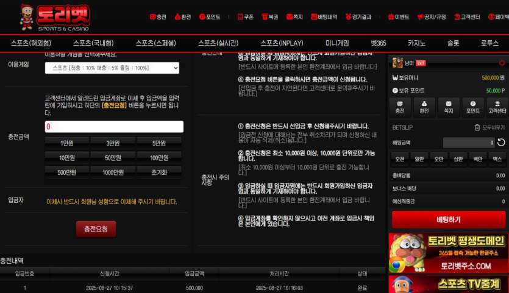
Task: Click the red 베팅하기 button
Action: coord(449,220)
